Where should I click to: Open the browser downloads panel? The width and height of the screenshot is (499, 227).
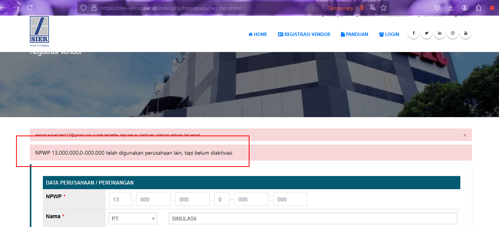(x=451, y=8)
